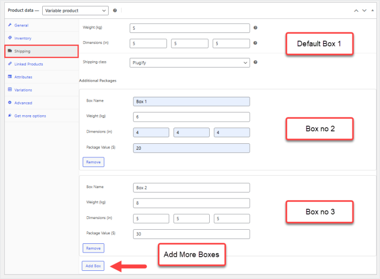The image size is (380, 279).
Task: Click the default Weight (kg) field
Action: (x=190, y=28)
